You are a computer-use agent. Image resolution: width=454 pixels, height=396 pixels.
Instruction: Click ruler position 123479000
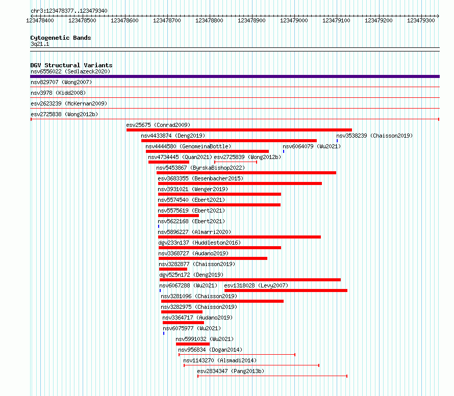[294, 20]
